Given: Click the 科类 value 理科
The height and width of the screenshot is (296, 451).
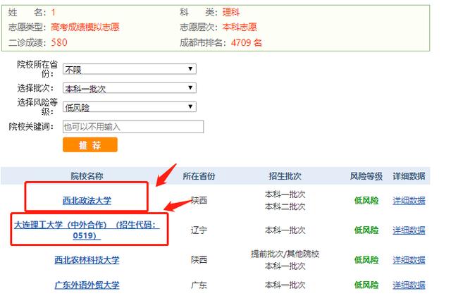Looking at the screenshot, I should pos(231,12).
